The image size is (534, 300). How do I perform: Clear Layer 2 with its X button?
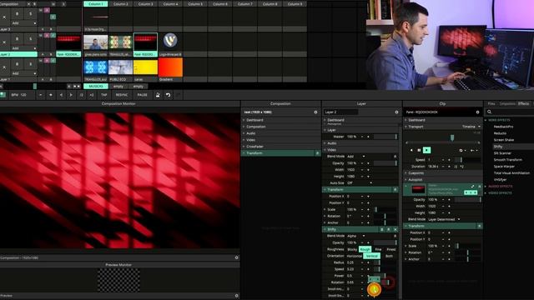(x=4, y=42)
